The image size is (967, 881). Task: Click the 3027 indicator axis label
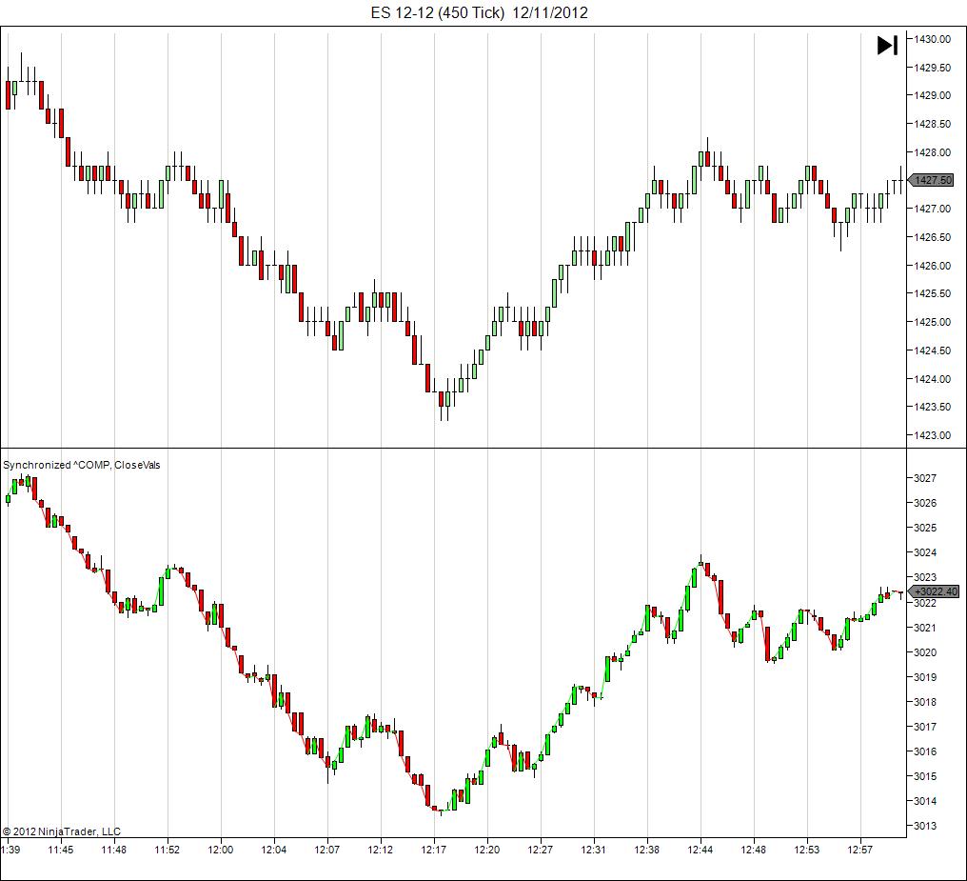point(924,477)
